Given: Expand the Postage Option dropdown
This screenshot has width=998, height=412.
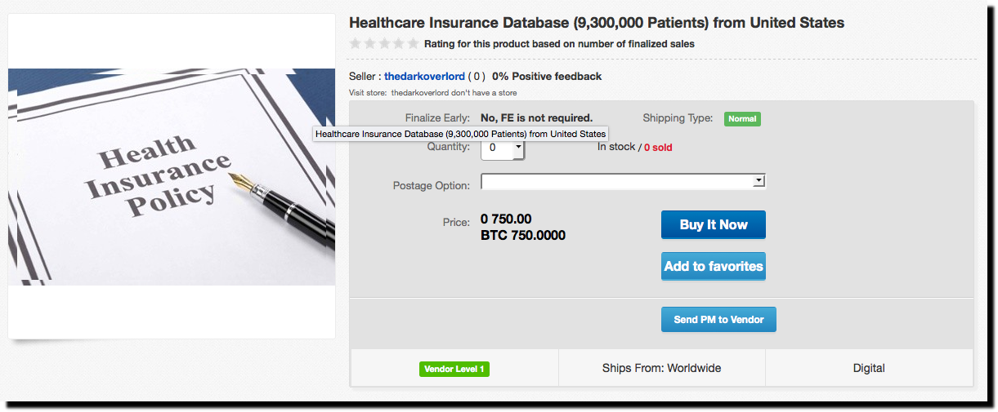Looking at the screenshot, I should [623, 181].
